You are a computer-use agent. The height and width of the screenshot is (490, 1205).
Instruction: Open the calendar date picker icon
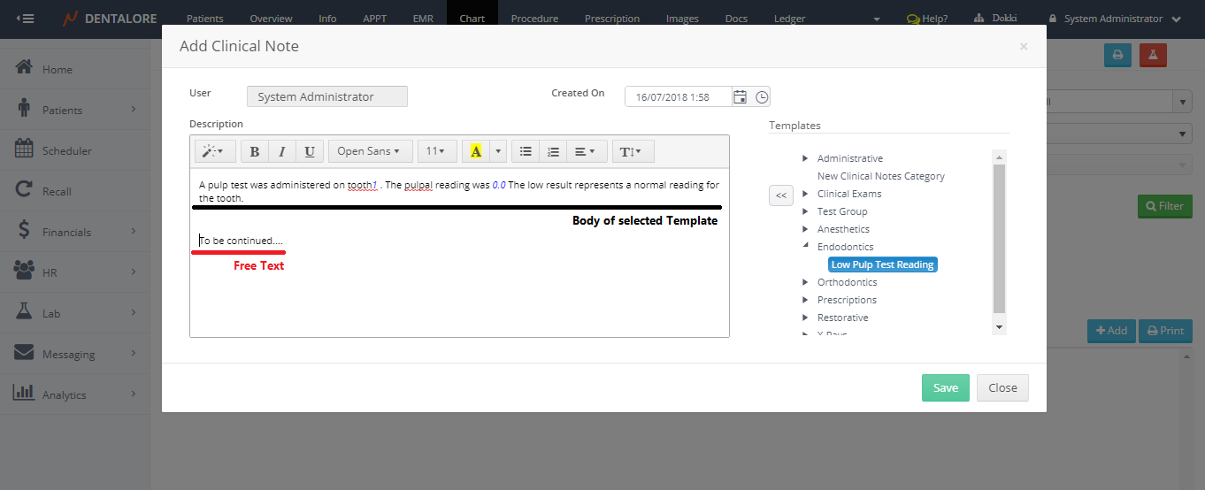741,97
